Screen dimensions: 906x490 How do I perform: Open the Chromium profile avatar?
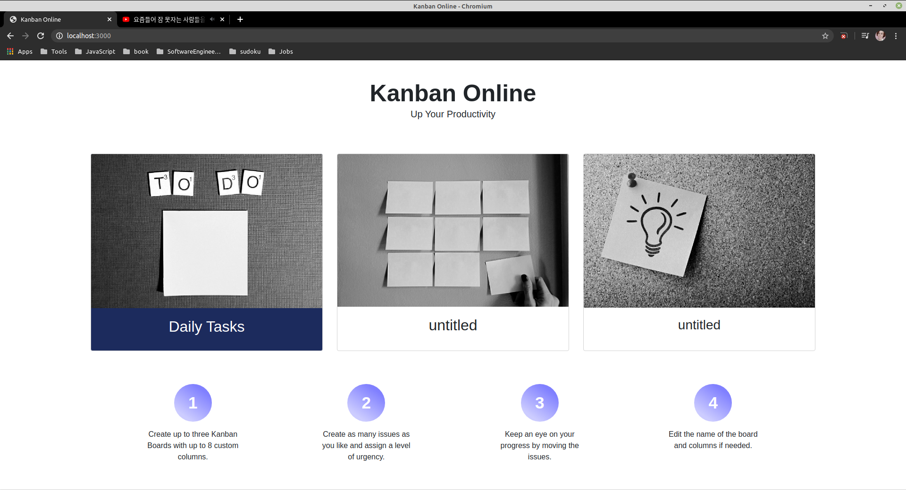click(x=881, y=36)
